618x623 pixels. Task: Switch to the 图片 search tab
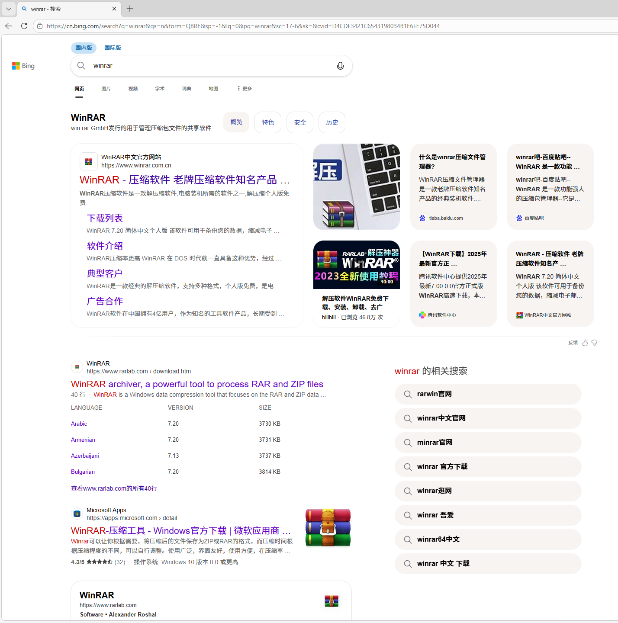[106, 89]
